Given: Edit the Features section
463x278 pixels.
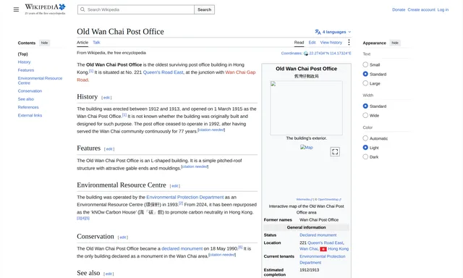Looking at the screenshot, I should pos(109,149).
